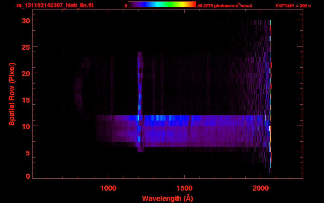Image resolution: width=324 pixels, height=203 pixels.
Task: Click the Spatial Row (Pixel) axis title
Action: pyautogui.click(x=12, y=94)
